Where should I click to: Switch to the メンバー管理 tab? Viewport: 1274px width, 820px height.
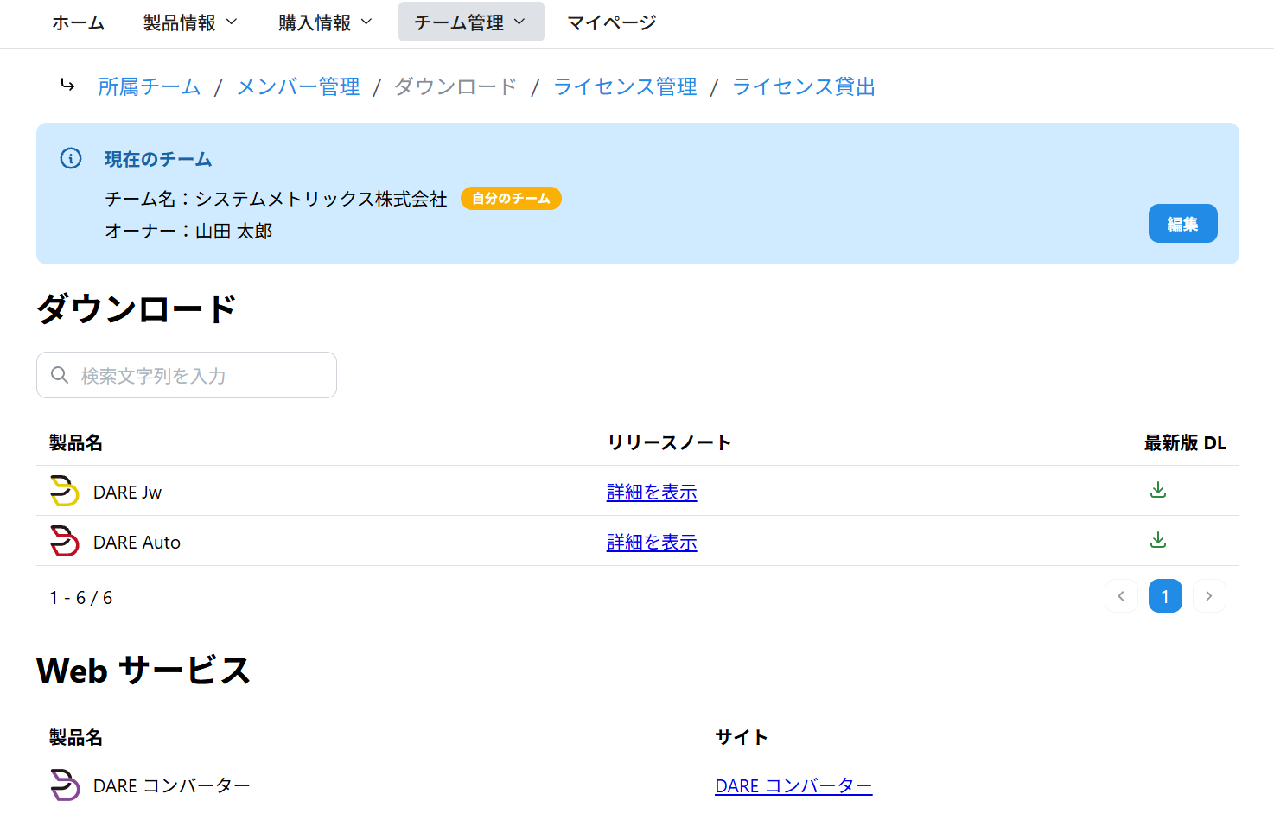pyautogui.click(x=298, y=86)
